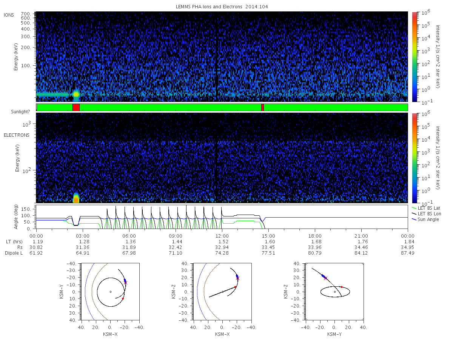Viewport: 453px width, 340px height.
Task: Click the ions intensity color bar
Action: tap(414, 57)
